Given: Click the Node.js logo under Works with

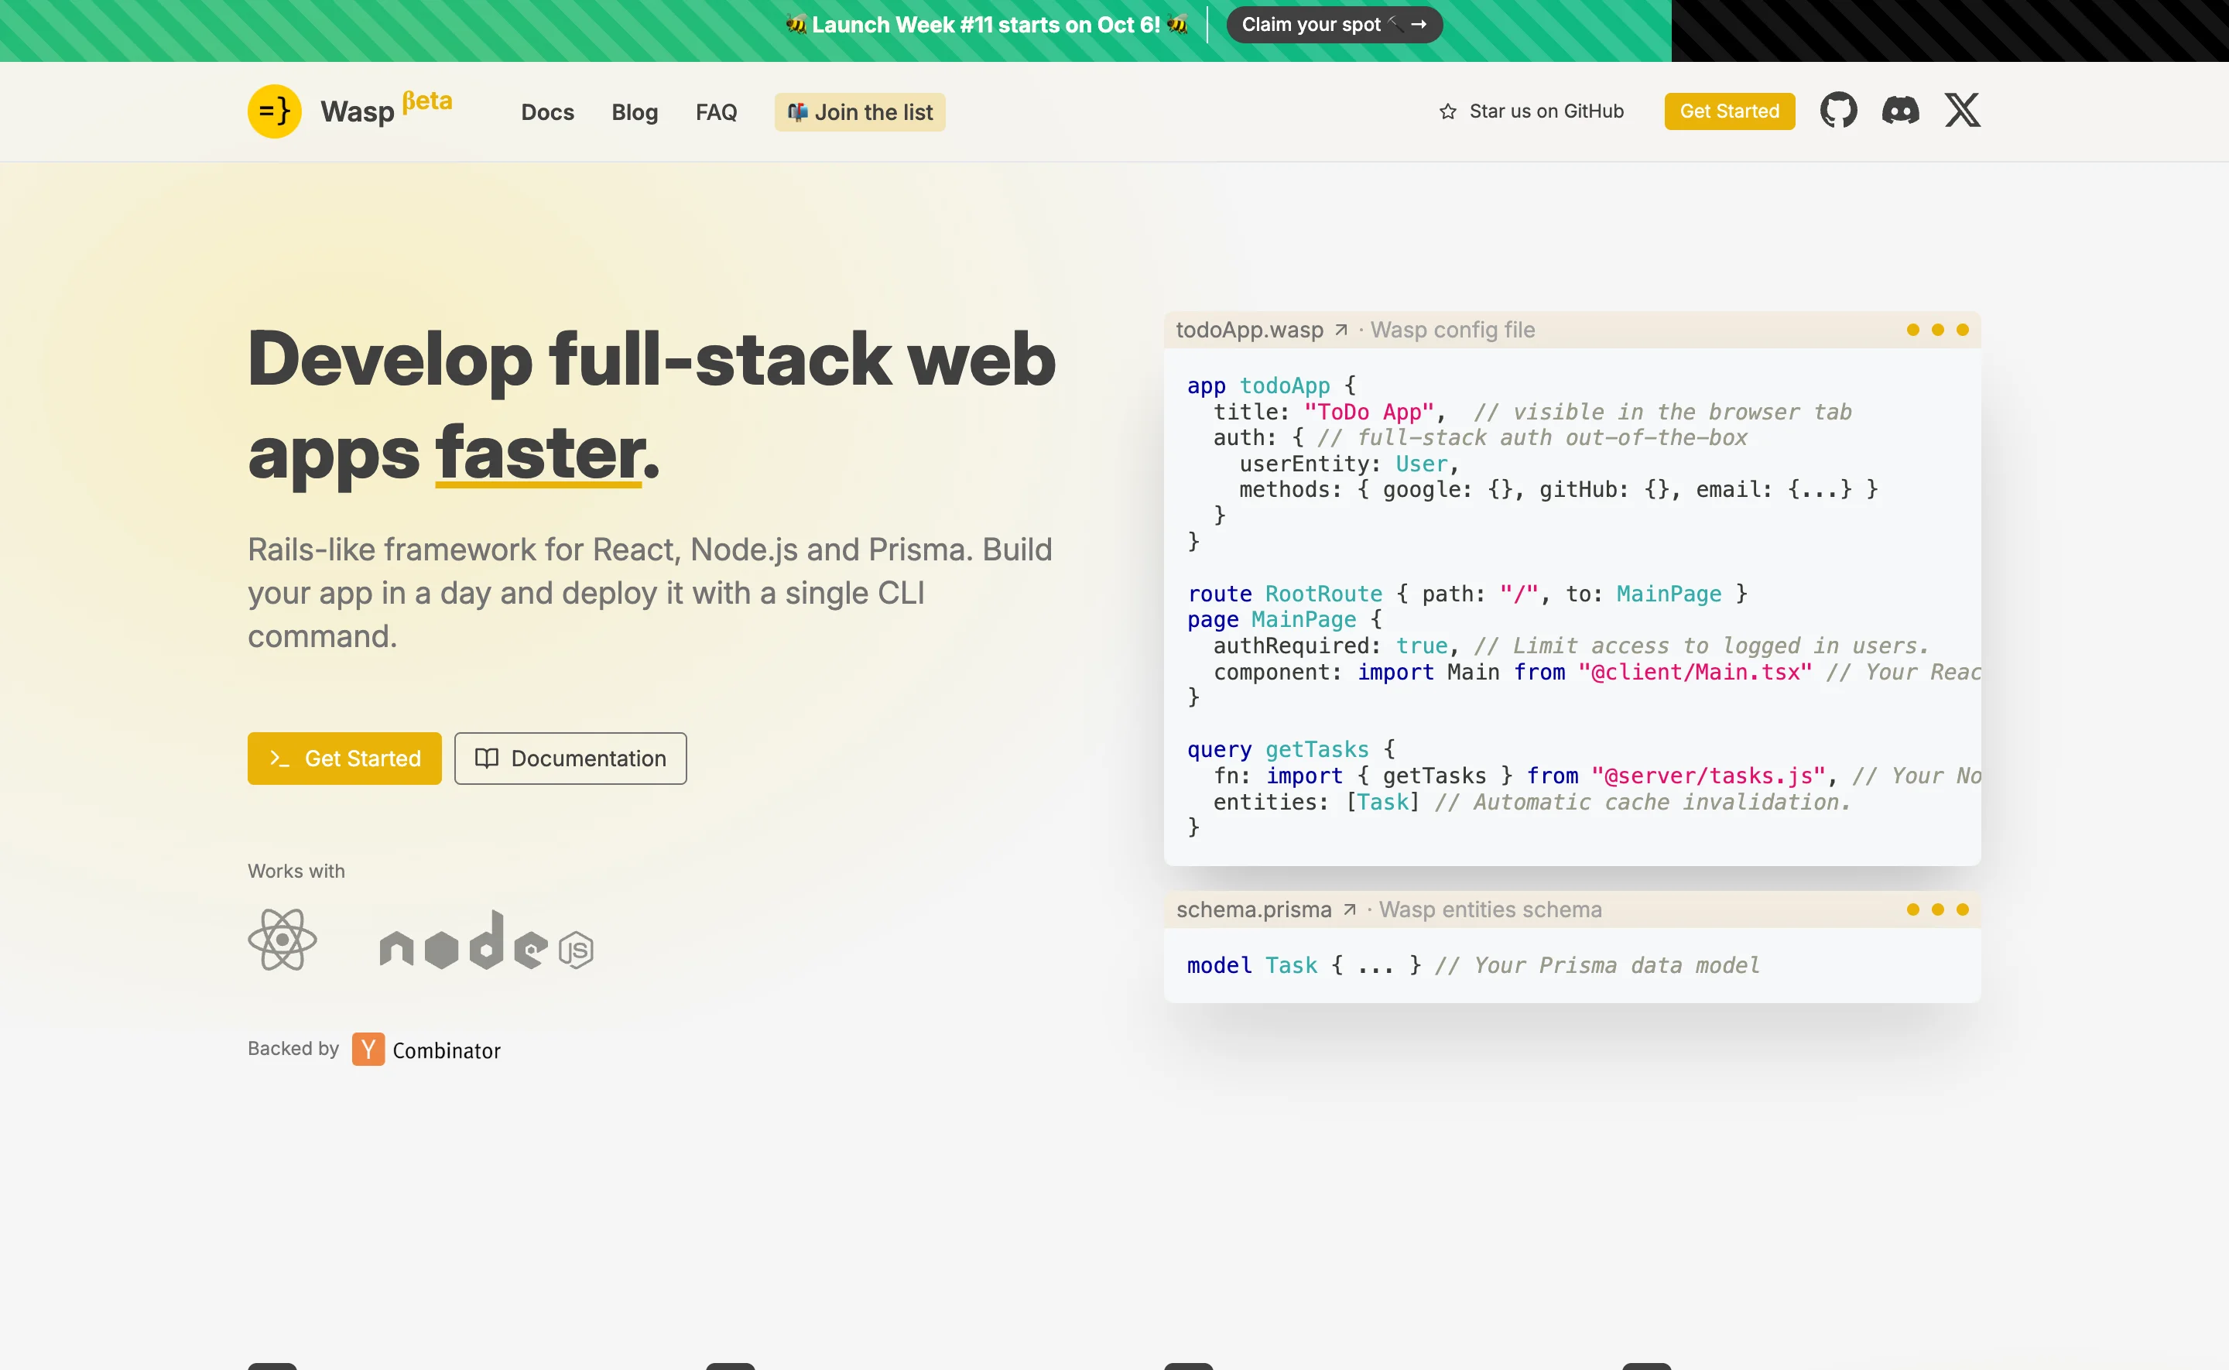Looking at the screenshot, I should 486,940.
